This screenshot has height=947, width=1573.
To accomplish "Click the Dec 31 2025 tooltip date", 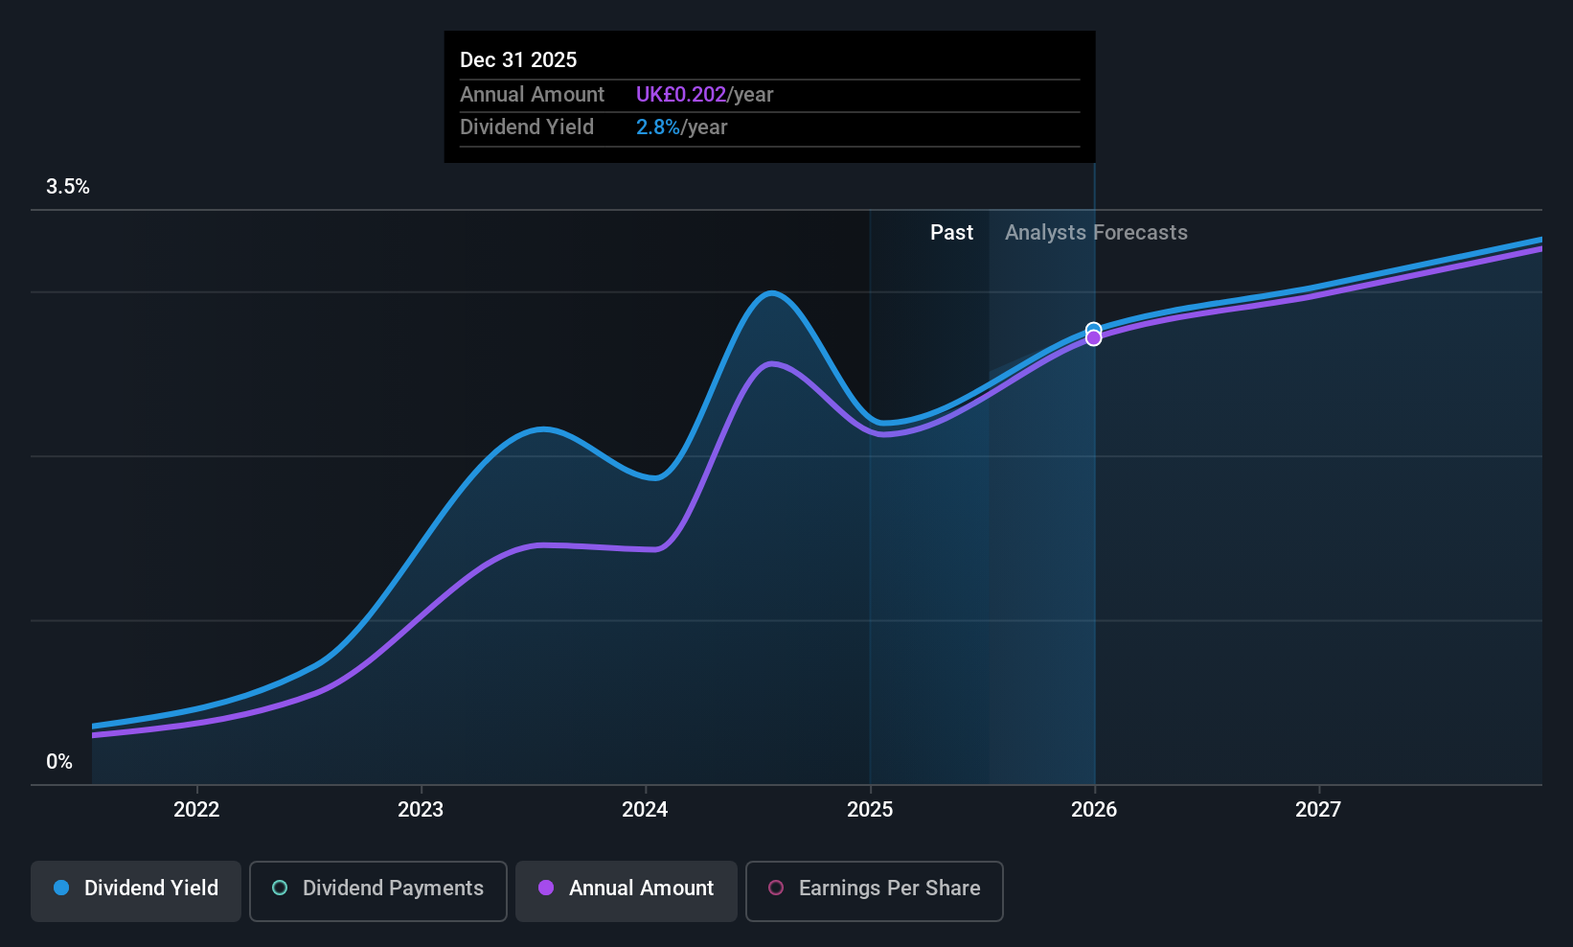I will pyautogui.click(x=518, y=59).
